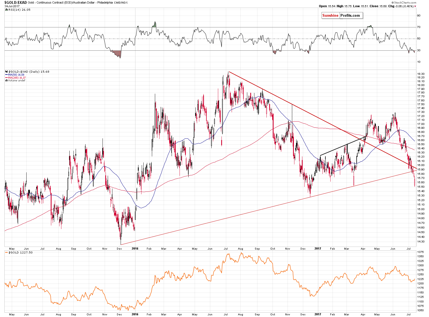
Task: Click the 1200 gold price axis label
Action: pyautogui.click(x=420, y=283)
